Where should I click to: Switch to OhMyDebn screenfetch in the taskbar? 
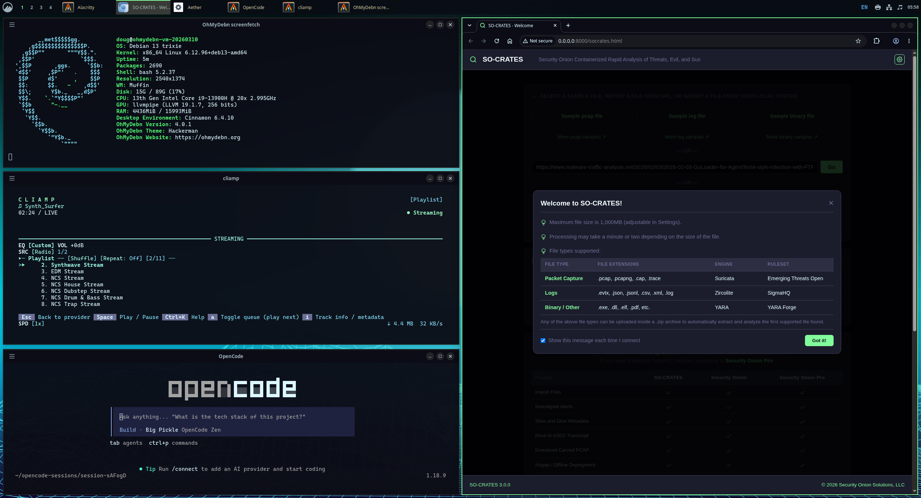coord(363,7)
